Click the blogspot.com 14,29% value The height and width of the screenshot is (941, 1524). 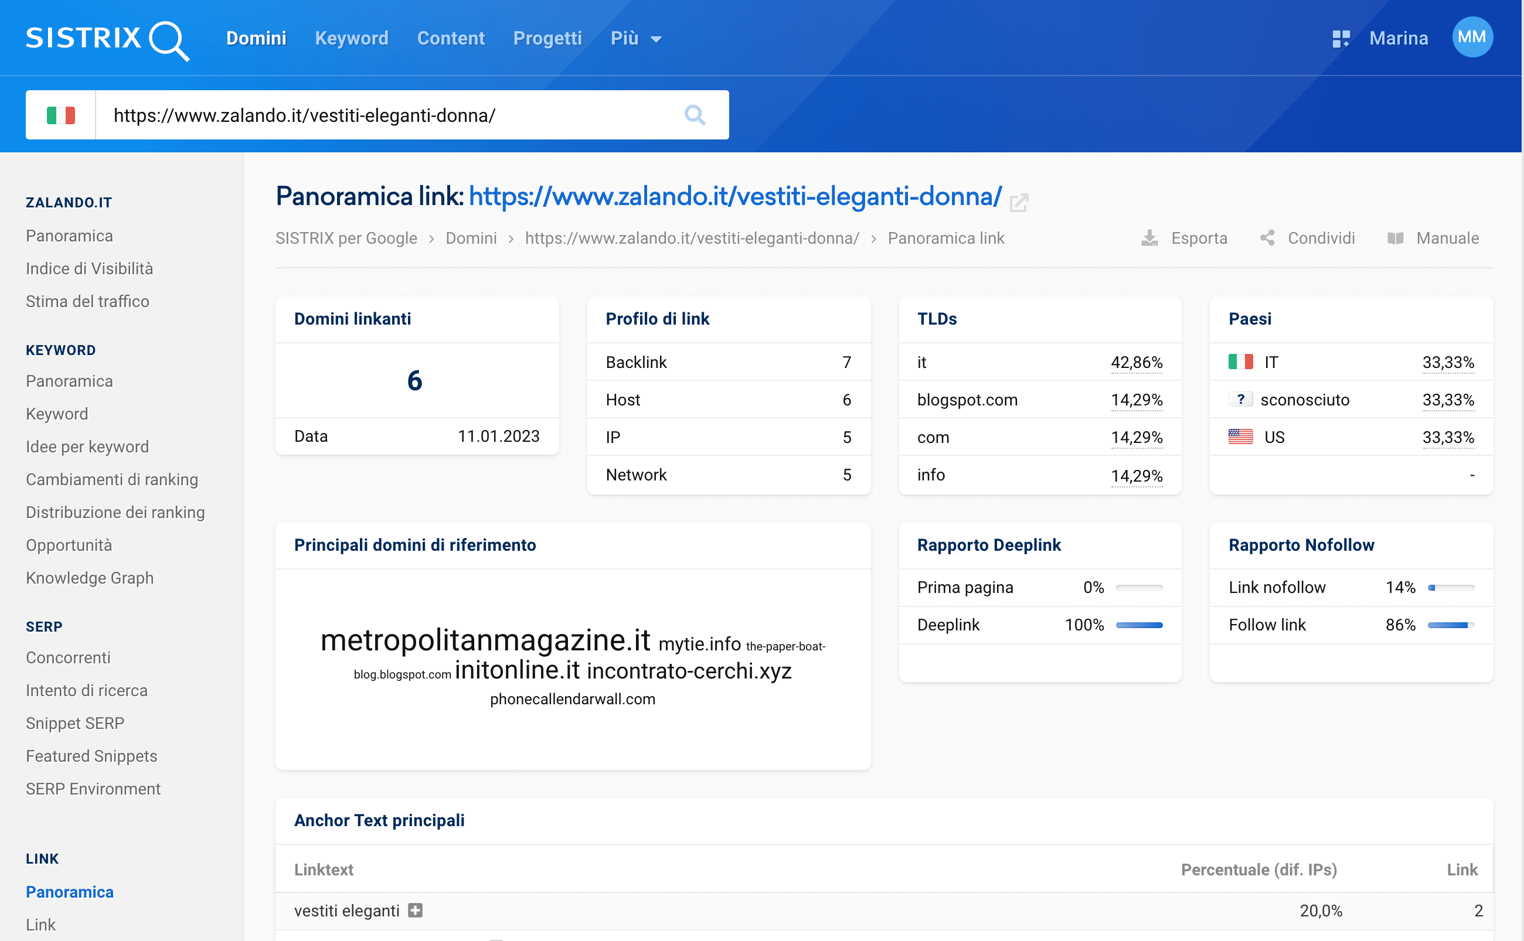[1137, 400]
